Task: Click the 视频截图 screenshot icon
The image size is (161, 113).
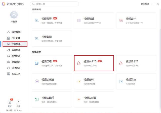Action: 37,39
